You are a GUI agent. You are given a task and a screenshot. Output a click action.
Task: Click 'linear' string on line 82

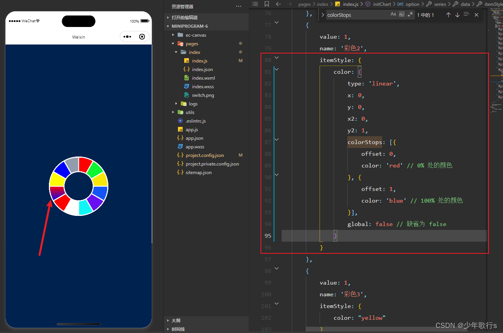(382, 84)
